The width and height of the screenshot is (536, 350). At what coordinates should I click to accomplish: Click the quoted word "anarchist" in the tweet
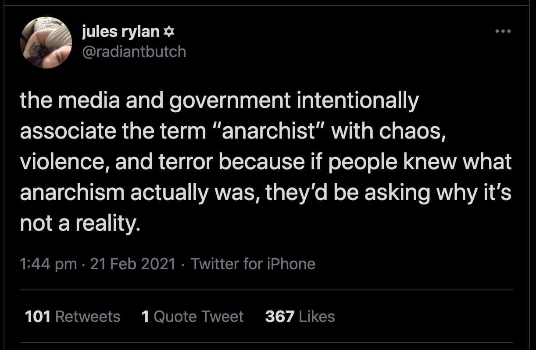tap(267, 131)
